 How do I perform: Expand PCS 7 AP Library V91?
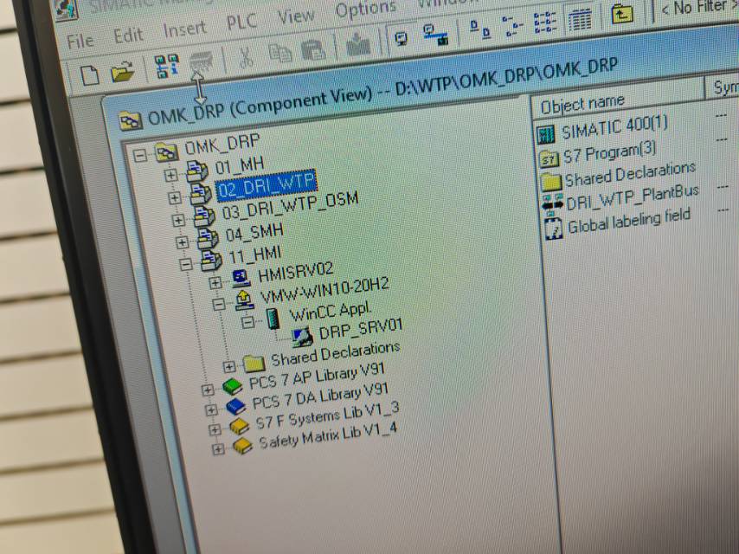coord(208,390)
